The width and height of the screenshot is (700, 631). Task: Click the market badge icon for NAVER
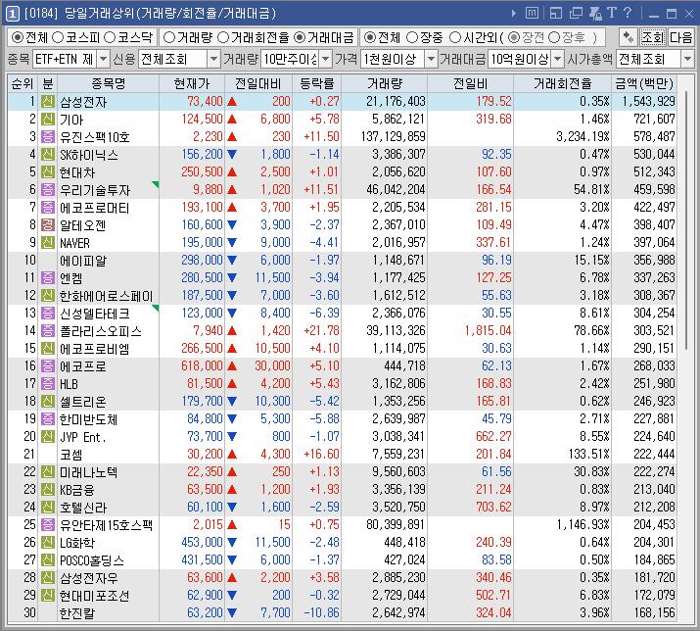[x=48, y=243]
